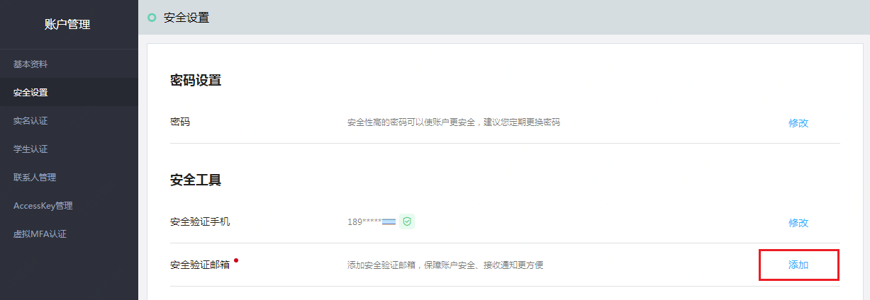Viewport: 870px width, 300px height.
Task: Click the 添加安全验证邮箱 description text
Action: (x=445, y=265)
